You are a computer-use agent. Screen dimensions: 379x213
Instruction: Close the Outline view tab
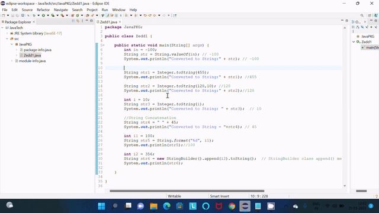coord(365,22)
